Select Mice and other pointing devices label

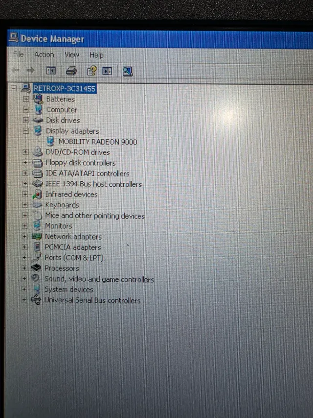[x=95, y=216]
